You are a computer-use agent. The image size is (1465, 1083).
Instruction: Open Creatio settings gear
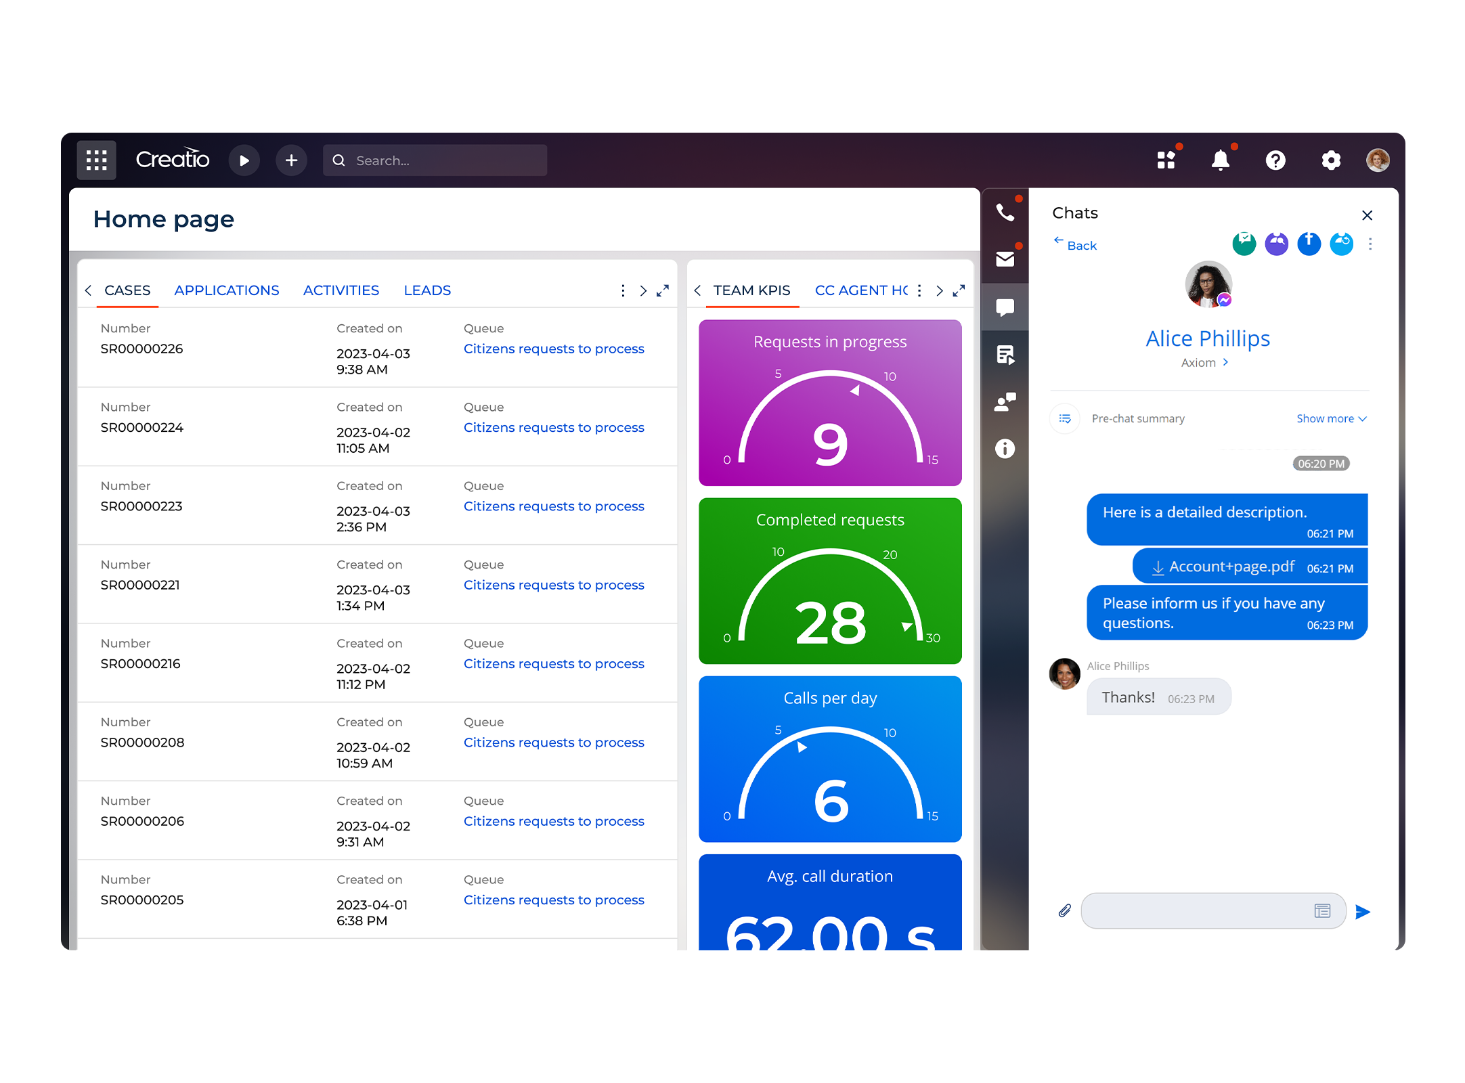click(x=1331, y=160)
